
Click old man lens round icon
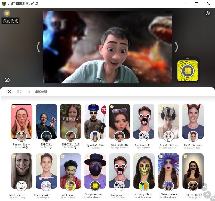pos(71,186)
